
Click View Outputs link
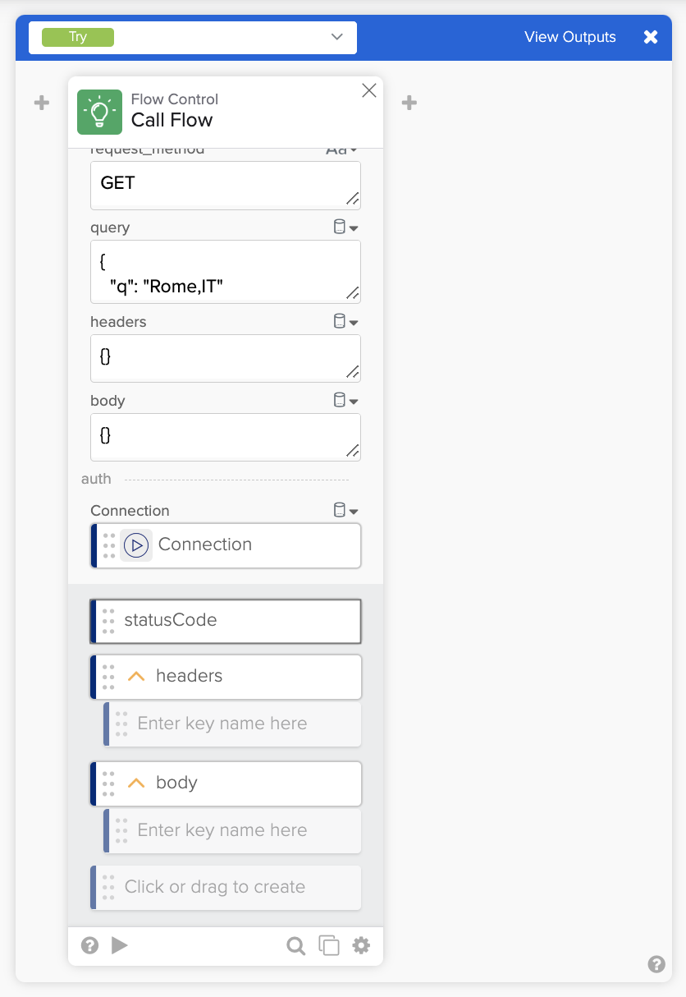(x=570, y=37)
